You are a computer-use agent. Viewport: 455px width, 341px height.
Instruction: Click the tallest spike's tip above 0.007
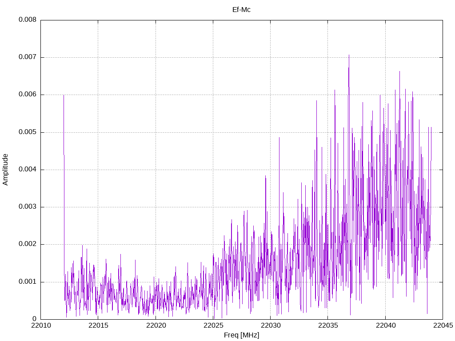click(x=349, y=55)
